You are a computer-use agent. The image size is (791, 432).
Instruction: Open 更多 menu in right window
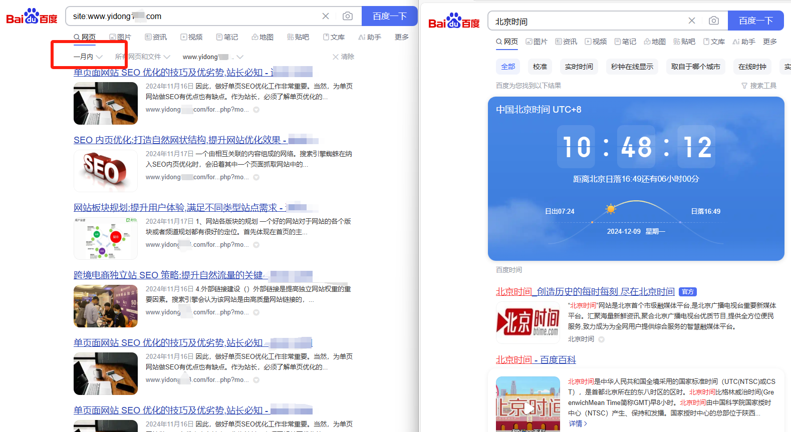click(x=770, y=42)
